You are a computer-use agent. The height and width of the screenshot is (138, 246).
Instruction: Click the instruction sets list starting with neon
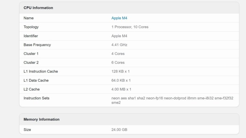click(x=172, y=100)
